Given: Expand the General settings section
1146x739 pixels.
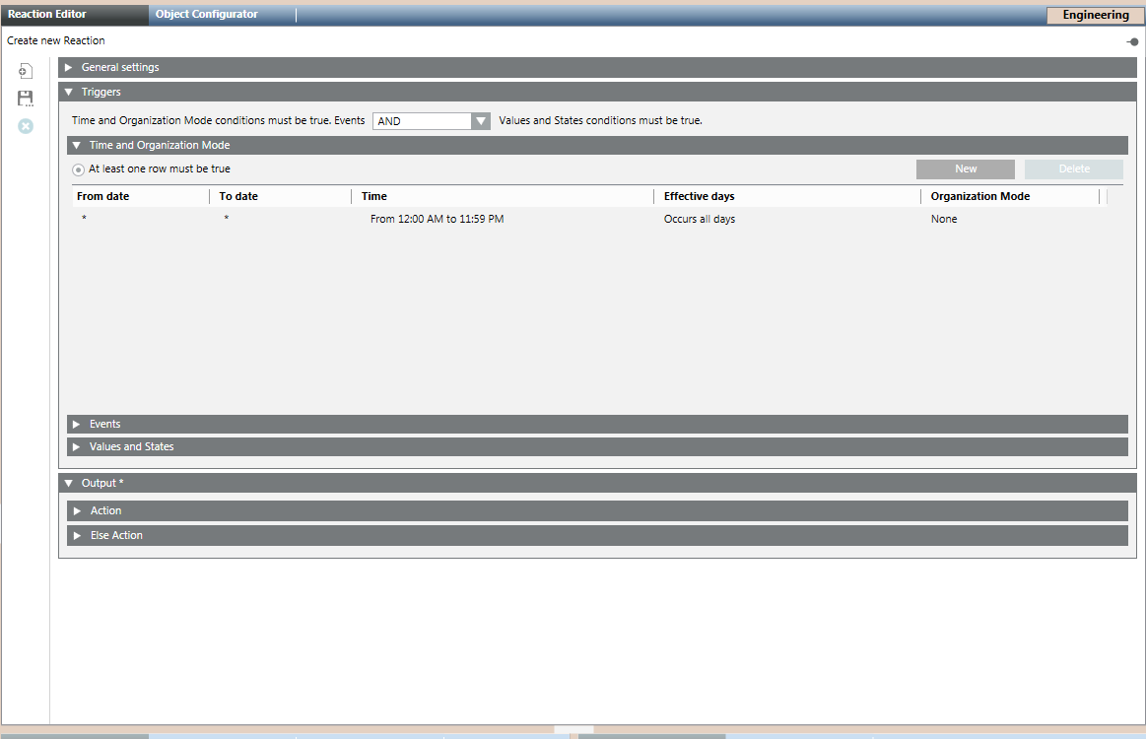Looking at the screenshot, I should tap(69, 68).
